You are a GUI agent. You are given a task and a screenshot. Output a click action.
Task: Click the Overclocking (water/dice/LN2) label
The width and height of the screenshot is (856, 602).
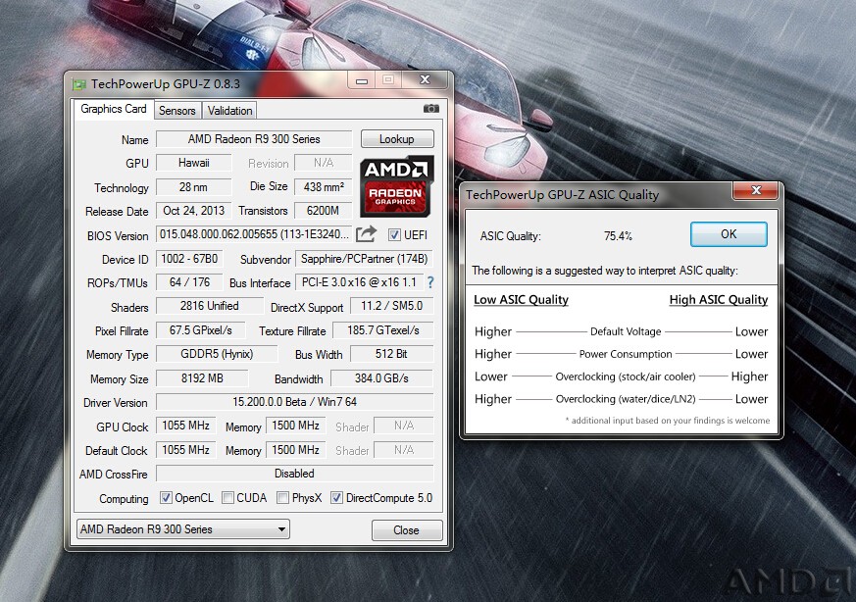coord(626,399)
